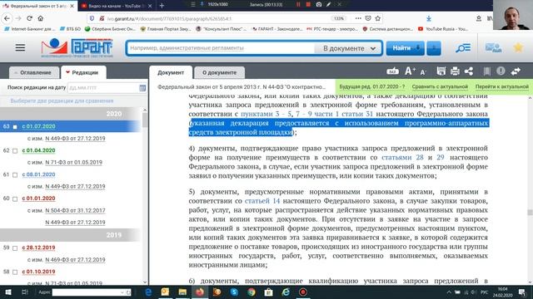
Task: Open Windows Start menu
Action: (7, 292)
